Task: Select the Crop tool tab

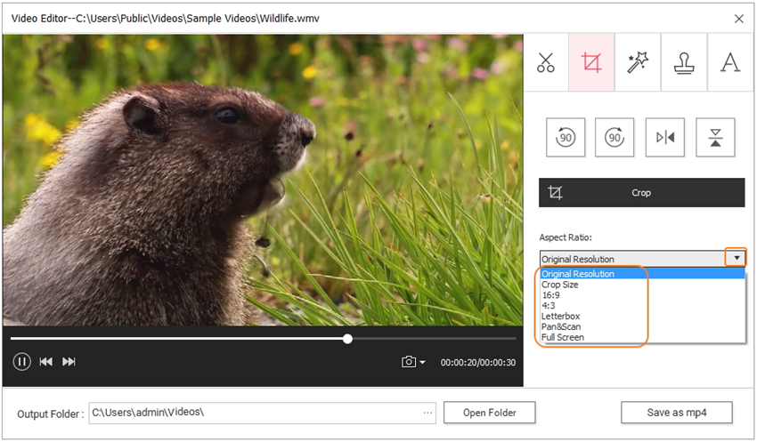Action: pyautogui.click(x=591, y=63)
